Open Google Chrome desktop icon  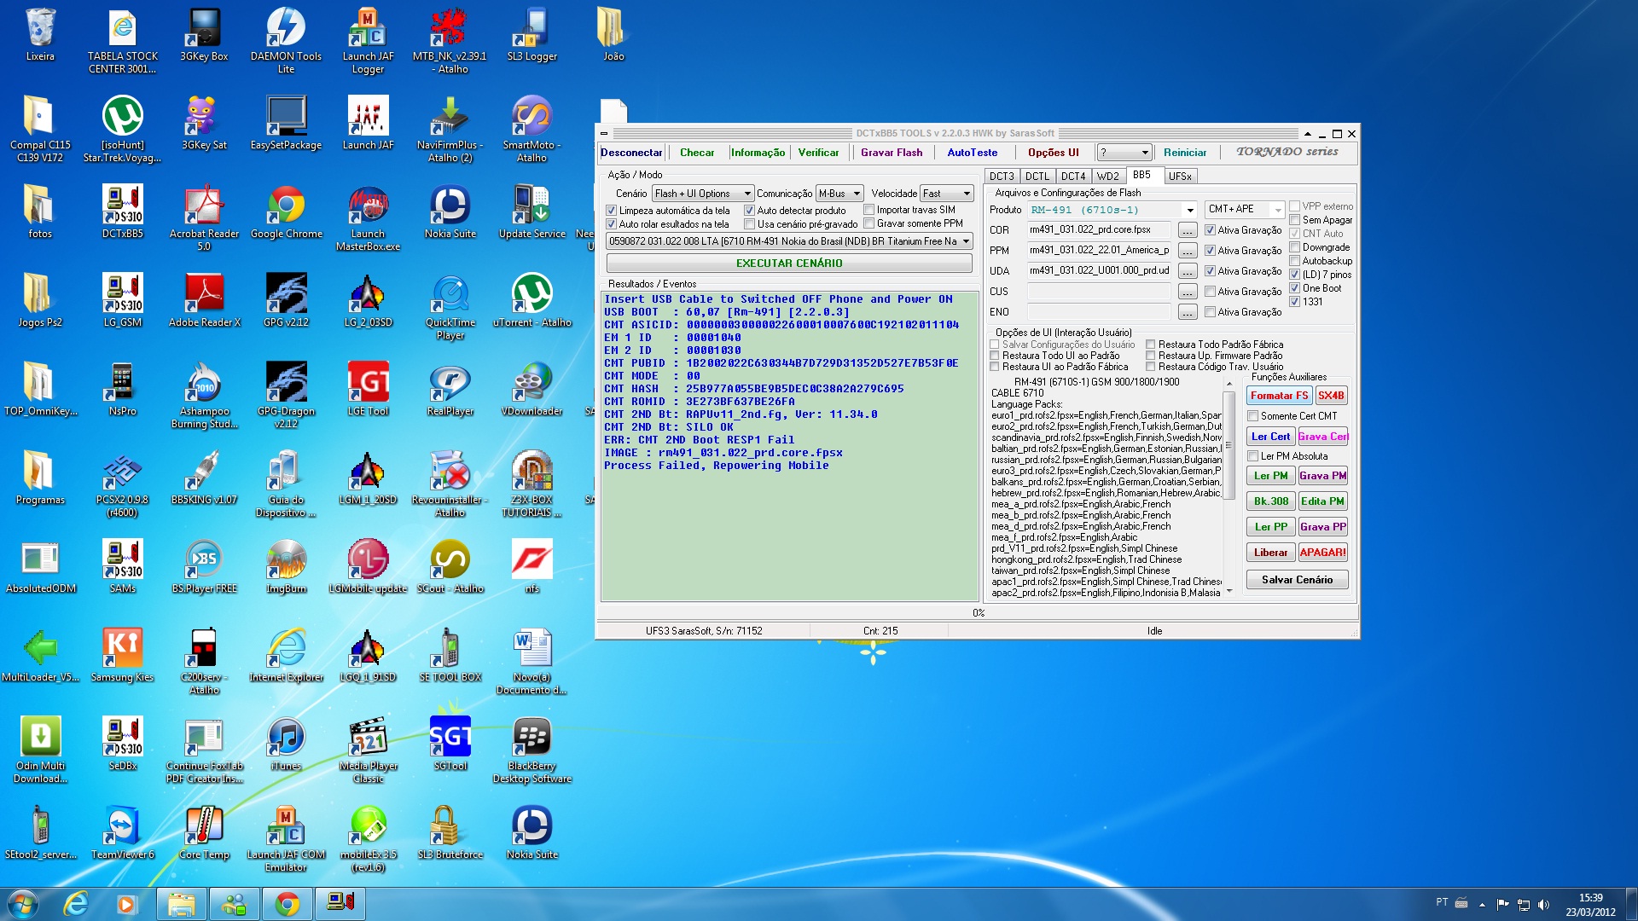pos(286,212)
